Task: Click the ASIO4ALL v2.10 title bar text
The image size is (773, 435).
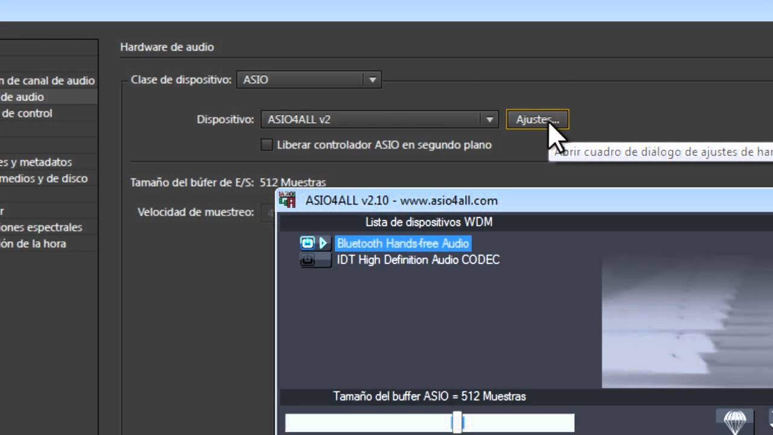Action: coord(402,201)
